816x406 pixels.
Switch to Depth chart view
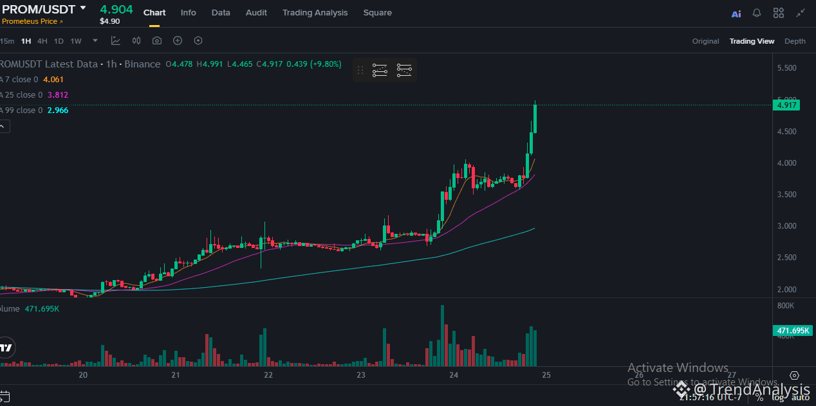point(795,41)
